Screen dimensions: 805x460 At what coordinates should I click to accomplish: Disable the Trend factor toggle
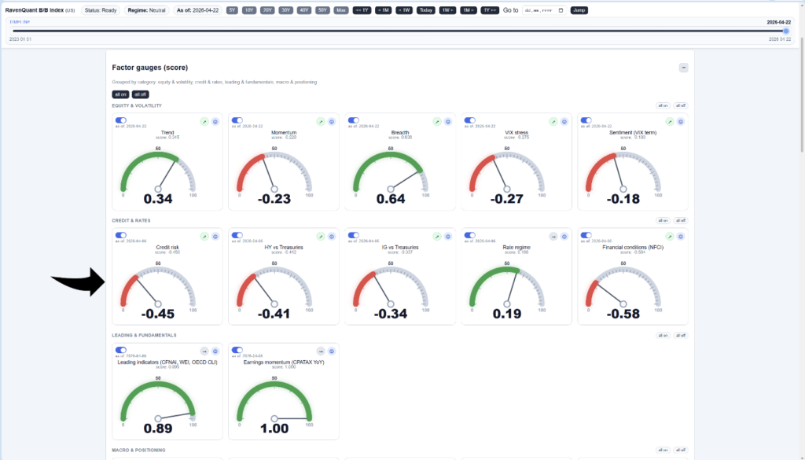point(120,121)
